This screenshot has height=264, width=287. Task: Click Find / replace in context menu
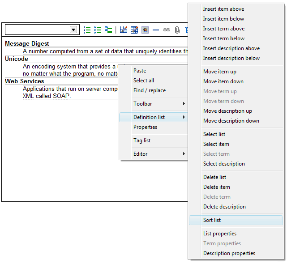pos(149,90)
